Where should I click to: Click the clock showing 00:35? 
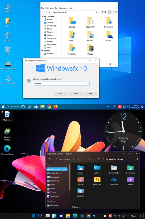(136, 107)
